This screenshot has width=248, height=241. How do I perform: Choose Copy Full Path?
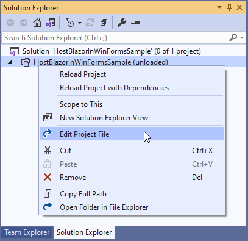point(132,194)
